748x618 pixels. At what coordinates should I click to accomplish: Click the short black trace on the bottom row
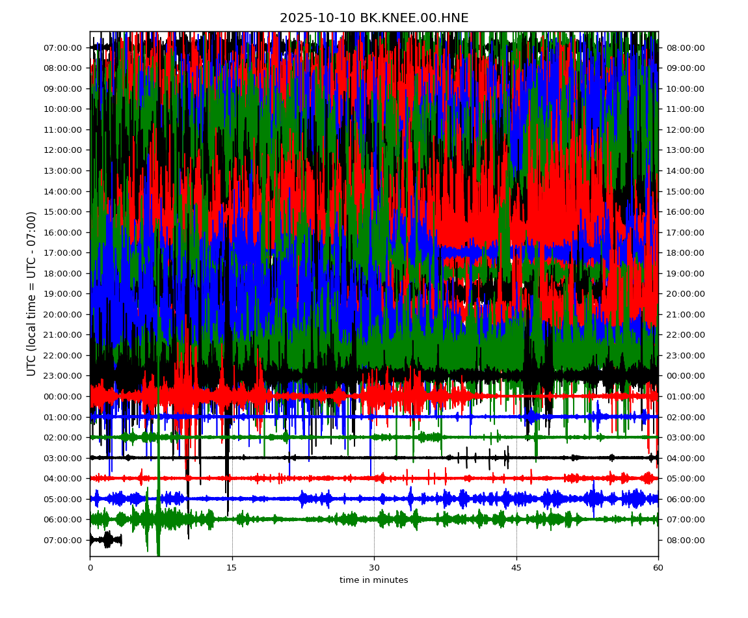tap(105, 539)
